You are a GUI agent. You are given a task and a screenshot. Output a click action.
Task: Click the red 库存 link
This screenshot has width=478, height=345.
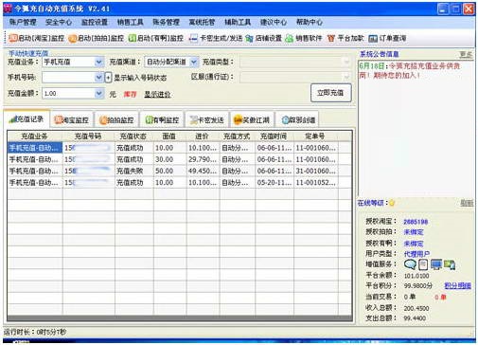tap(130, 94)
